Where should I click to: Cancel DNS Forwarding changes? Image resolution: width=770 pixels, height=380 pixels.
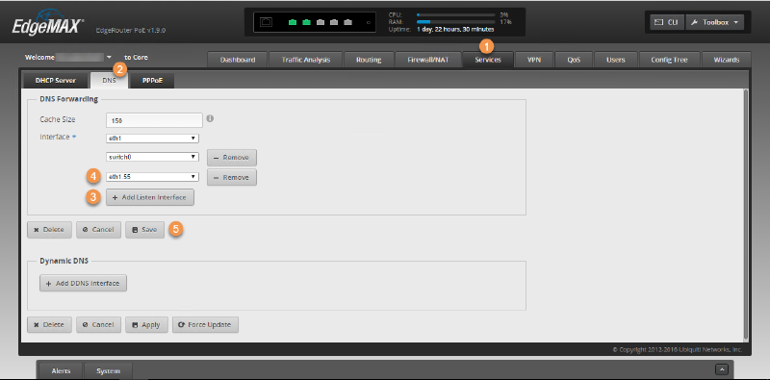[x=98, y=229]
